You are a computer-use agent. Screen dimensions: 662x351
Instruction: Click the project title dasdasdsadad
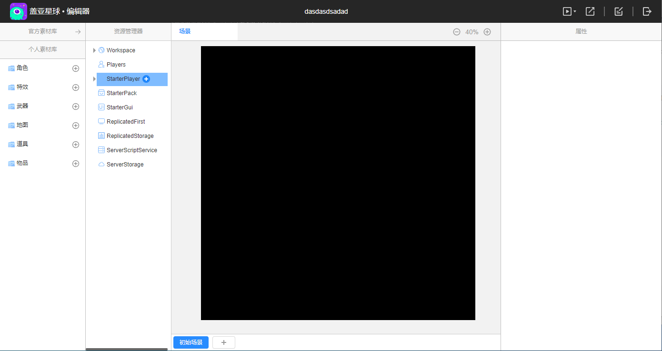pyautogui.click(x=326, y=11)
